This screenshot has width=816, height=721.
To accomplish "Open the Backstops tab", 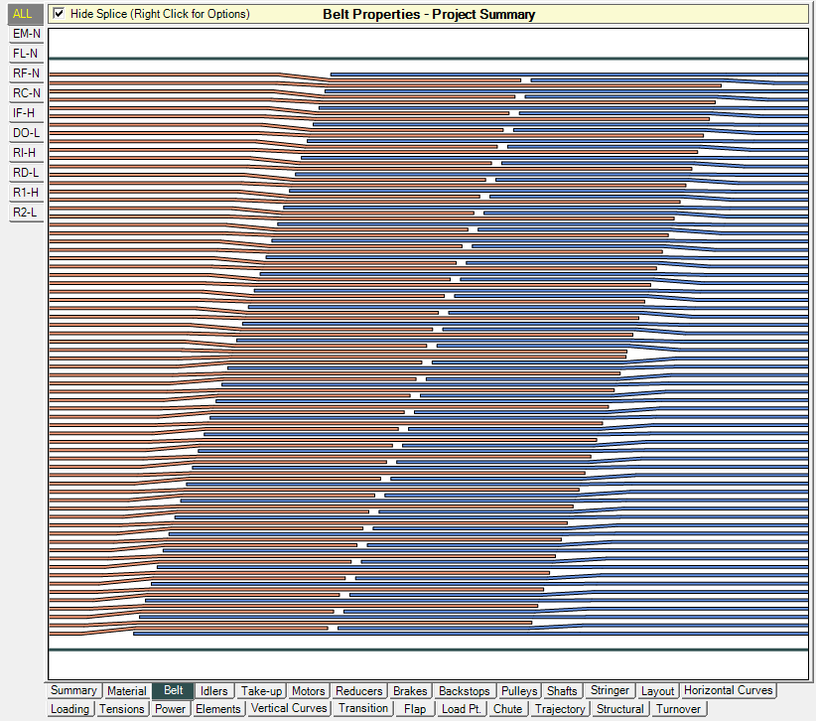I will point(464,691).
